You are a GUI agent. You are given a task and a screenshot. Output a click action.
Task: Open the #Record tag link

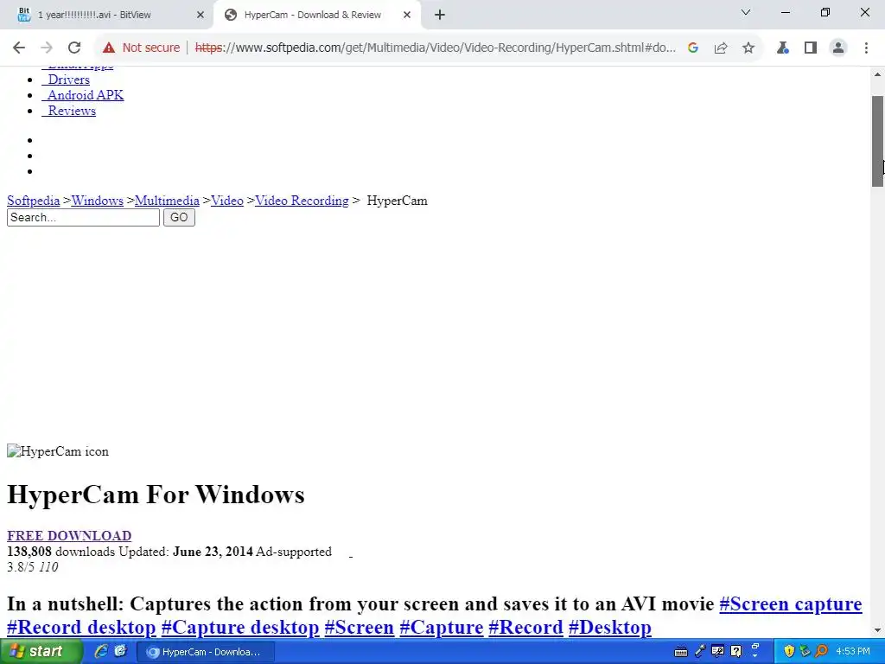525,628
